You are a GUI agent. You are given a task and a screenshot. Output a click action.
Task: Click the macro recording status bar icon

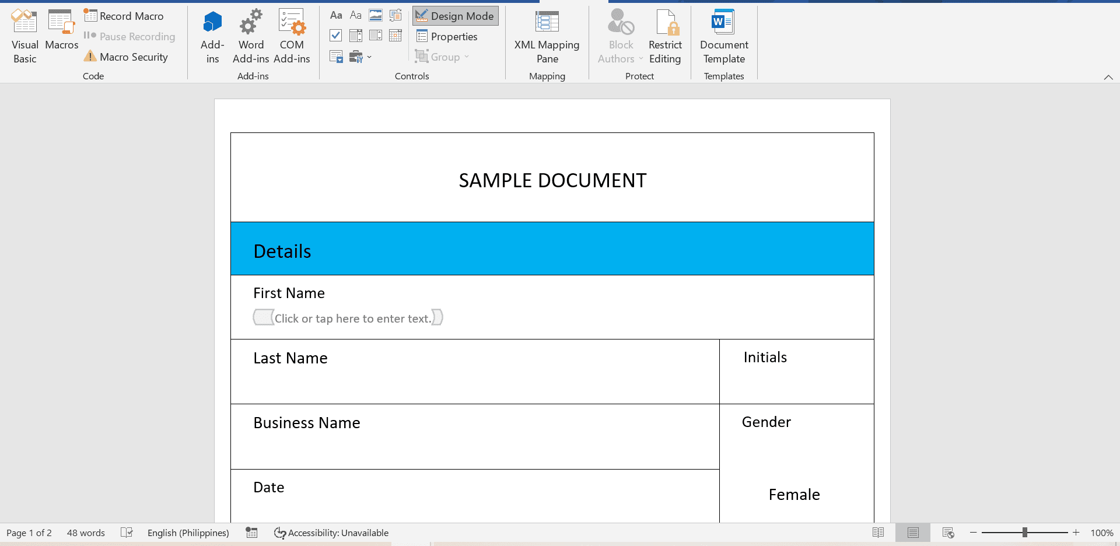click(x=251, y=533)
